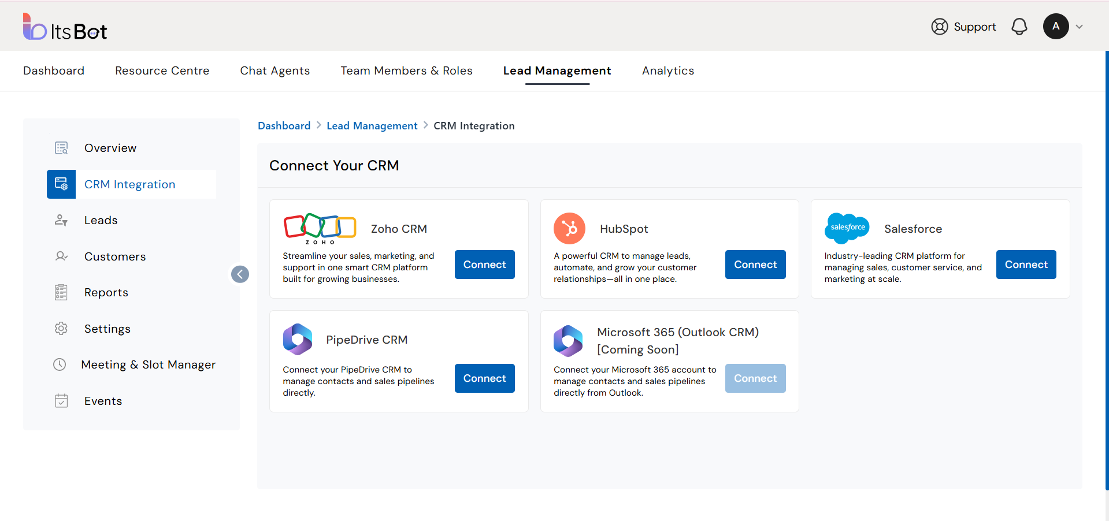
Task: Click the Settings gear icon
Action: [x=61, y=329]
